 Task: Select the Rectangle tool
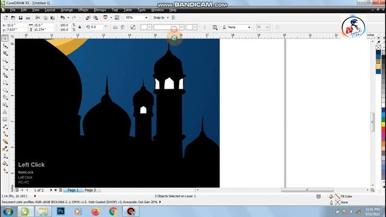(x=5, y=83)
